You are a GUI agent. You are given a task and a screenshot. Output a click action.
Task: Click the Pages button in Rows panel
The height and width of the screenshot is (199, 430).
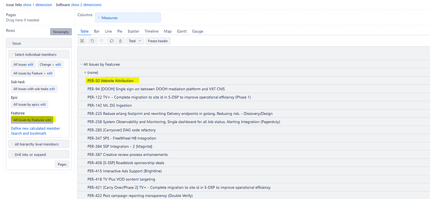pyautogui.click(x=62, y=164)
